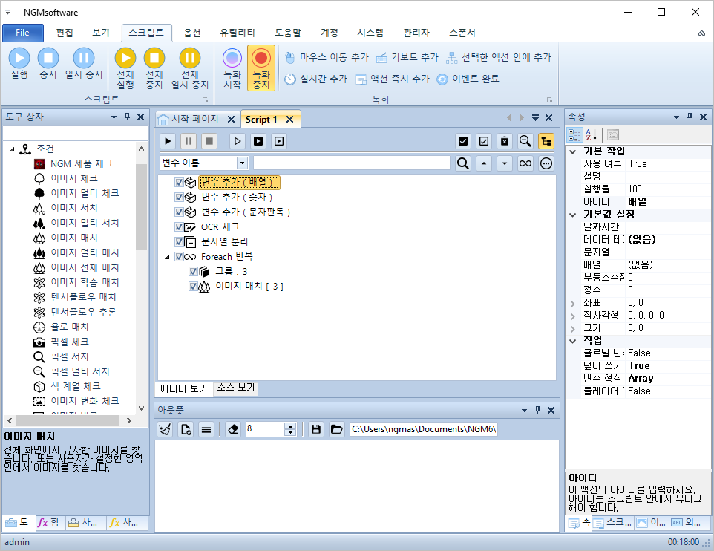
Task: Uncheck 그룹 : 3 action checkbox
Action: coord(193,272)
